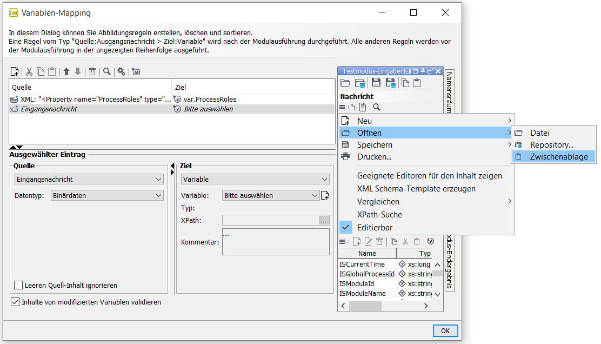The image size is (601, 344).
Task: Click the Kommentar text field
Action: pos(276,242)
